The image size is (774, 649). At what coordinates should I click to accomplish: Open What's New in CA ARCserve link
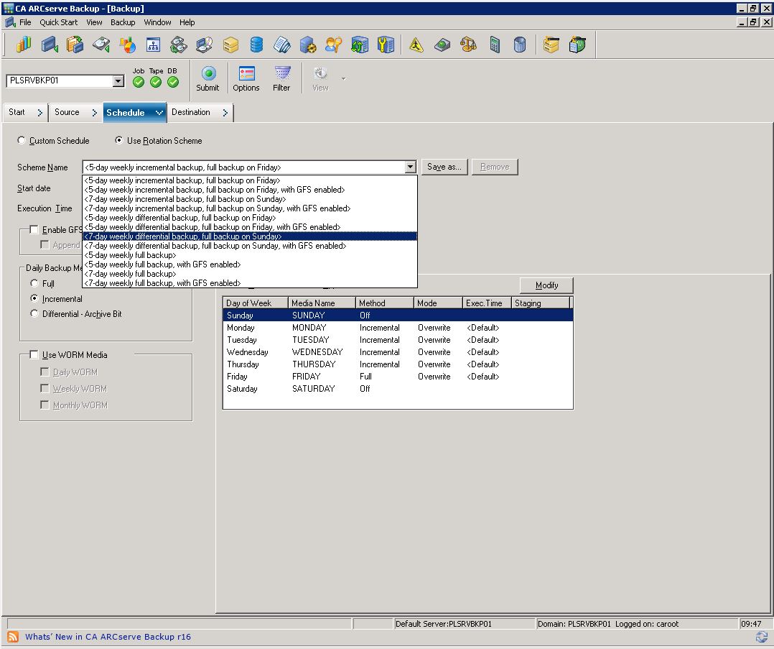coord(108,637)
